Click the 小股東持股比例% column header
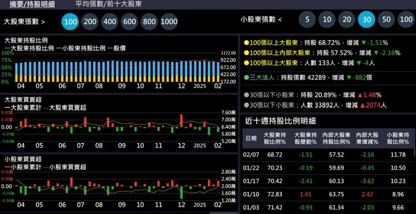Viewport: 416px width, 214px height. [398, 138]
